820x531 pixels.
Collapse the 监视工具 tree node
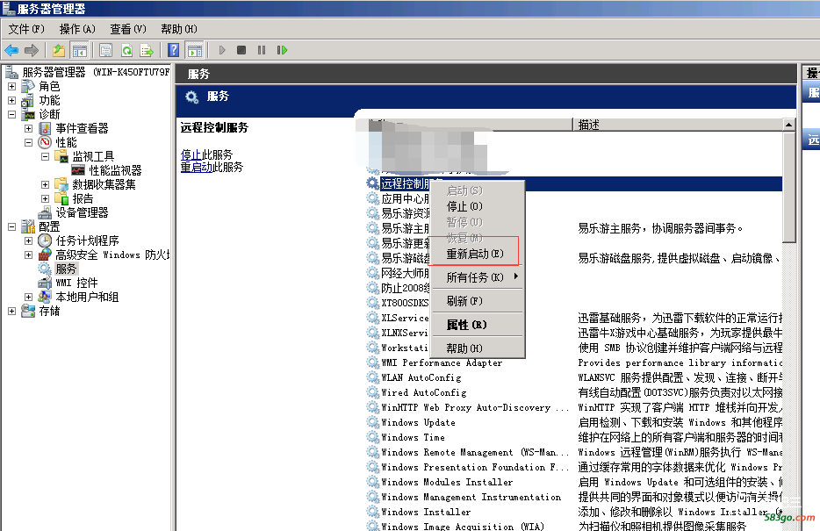click(46, 156)
